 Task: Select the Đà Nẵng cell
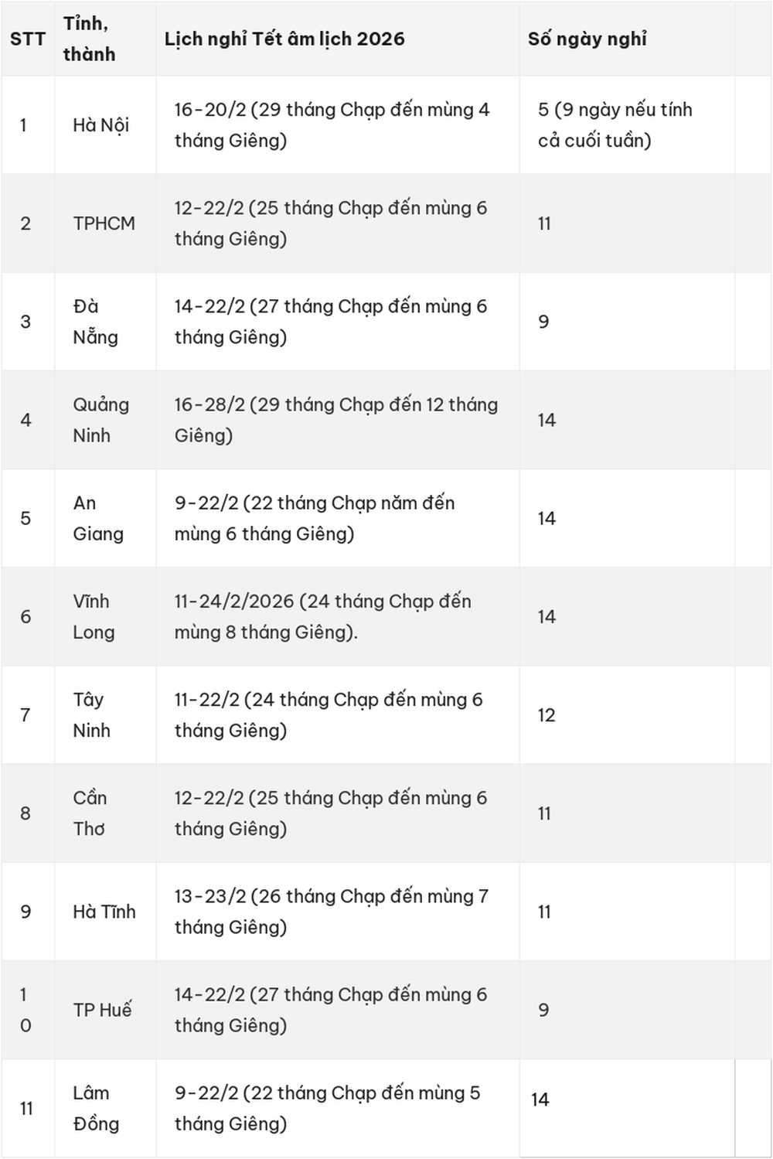pyautogui.click(x=96, y=322)
